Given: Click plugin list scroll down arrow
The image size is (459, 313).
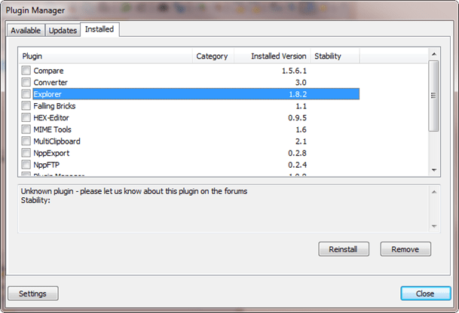Looking at the screenshot, I should point(434,170).
